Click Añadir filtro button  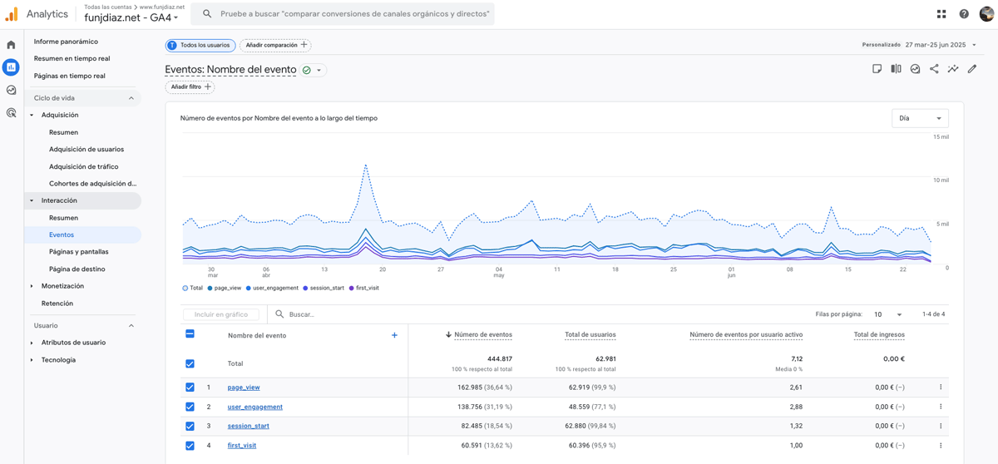tap(190, 86)
